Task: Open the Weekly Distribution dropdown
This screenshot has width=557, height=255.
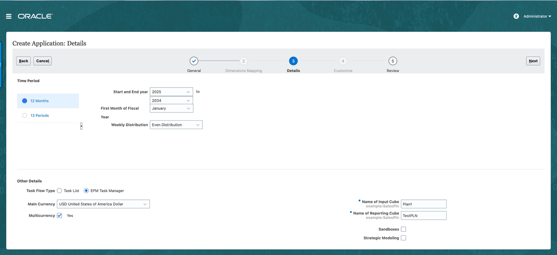Action: click(x=176, y=125)
